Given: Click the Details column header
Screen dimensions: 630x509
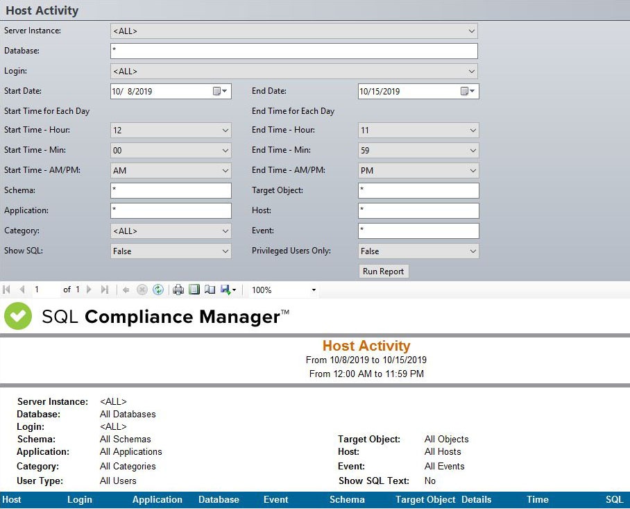Looking at the screenshot, I should click(476, 499).
